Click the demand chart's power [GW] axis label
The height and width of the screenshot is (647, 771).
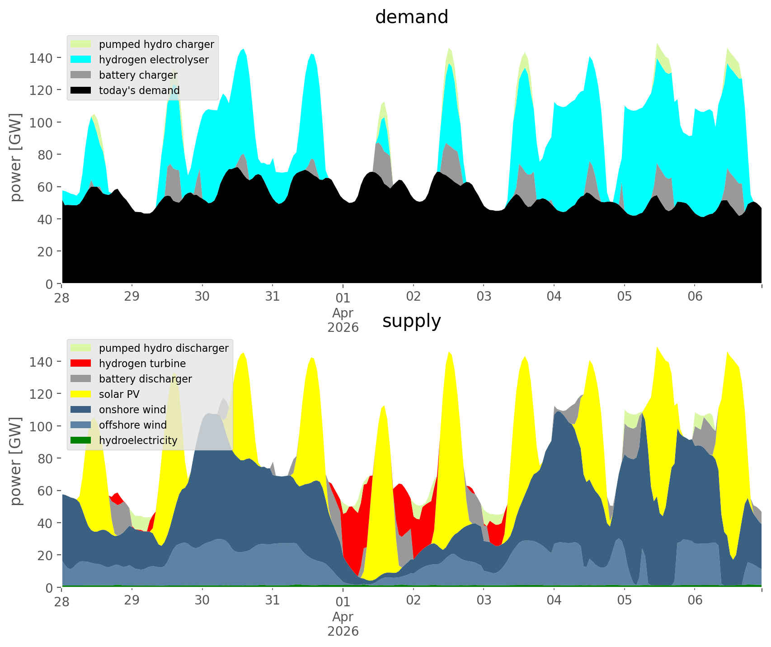coord(16,157)
